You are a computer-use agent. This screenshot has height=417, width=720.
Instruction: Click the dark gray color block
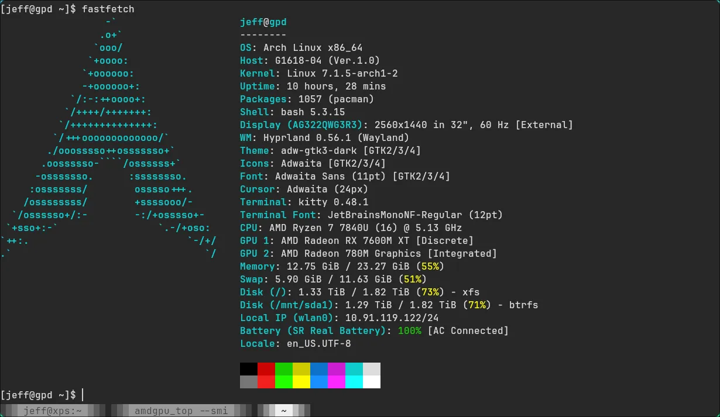[249, 382]
